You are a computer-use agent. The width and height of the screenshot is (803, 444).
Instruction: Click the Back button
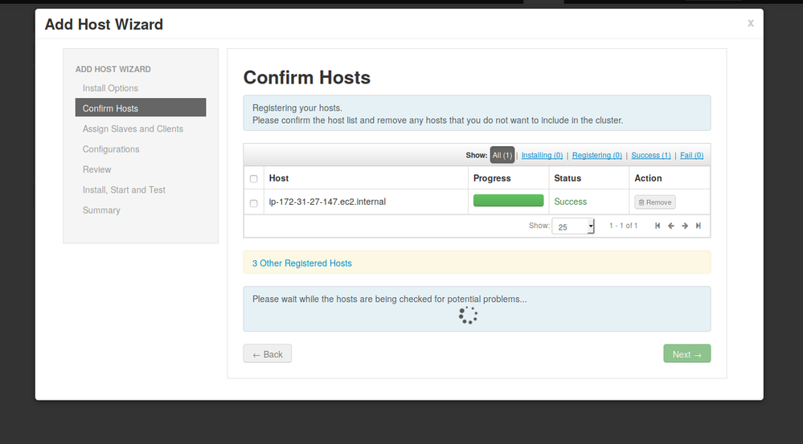(x=268, y=354)
